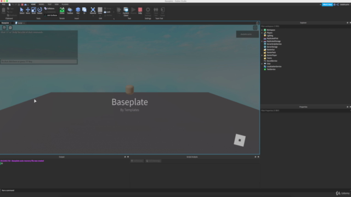
Task: Click the Filter Properties search field
Action: click(305, 111)
